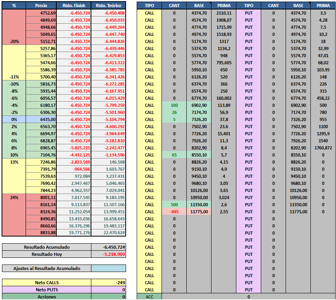The width and height of the screenshot is (336, 300).
Task: Select the Resultado Hoy value -5.218.909
Action: [x=108, y=254]
